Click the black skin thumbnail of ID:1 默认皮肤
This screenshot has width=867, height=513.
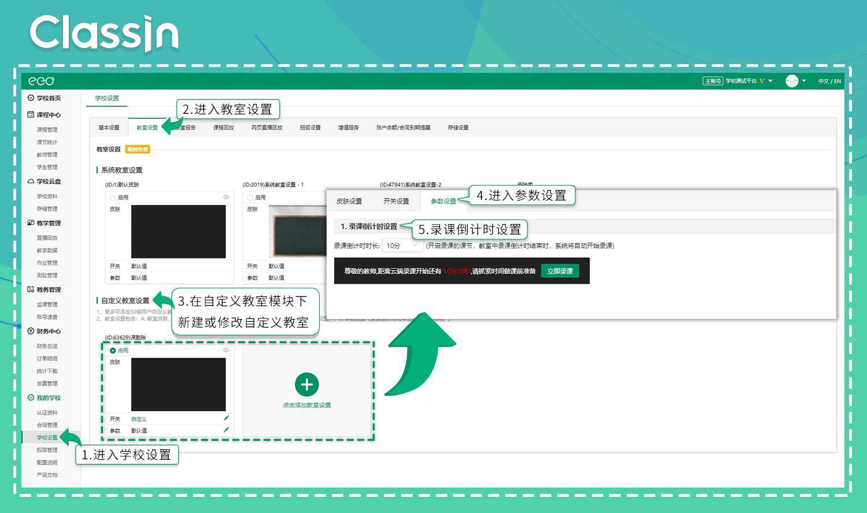pos(179,232)
